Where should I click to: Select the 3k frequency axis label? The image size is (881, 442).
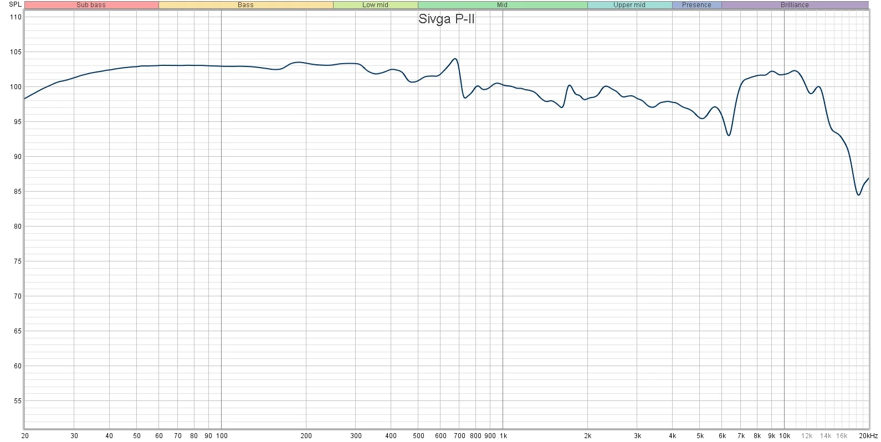pos(638,436)
